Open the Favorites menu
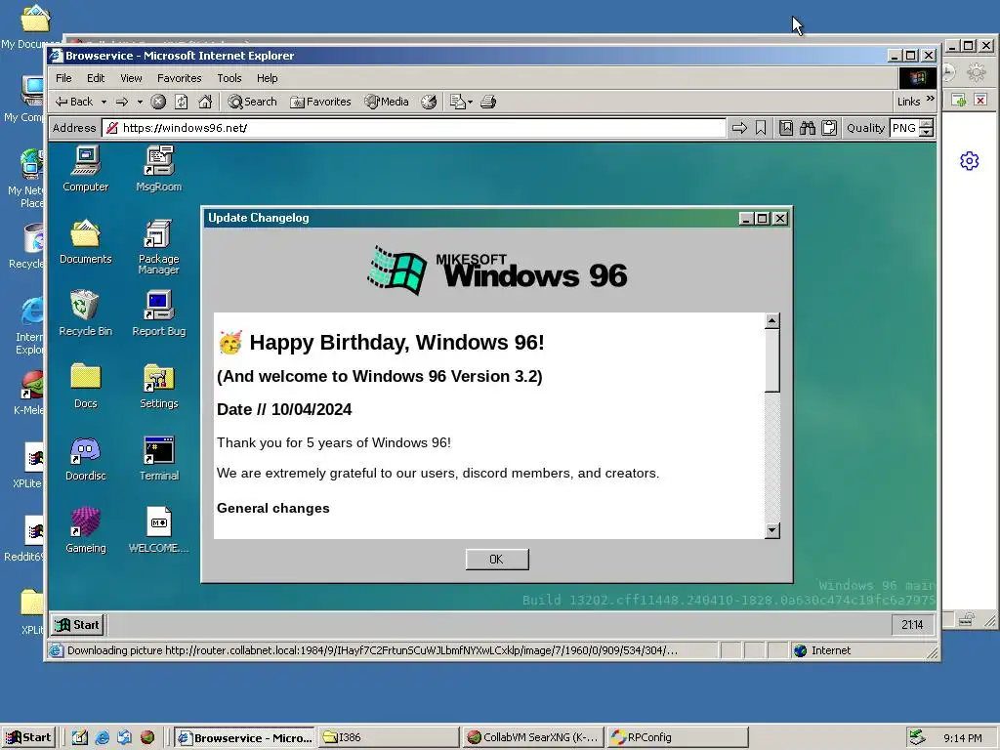Image resolution: width=1000 pixels, height=750 pixels. click(180, 78)
